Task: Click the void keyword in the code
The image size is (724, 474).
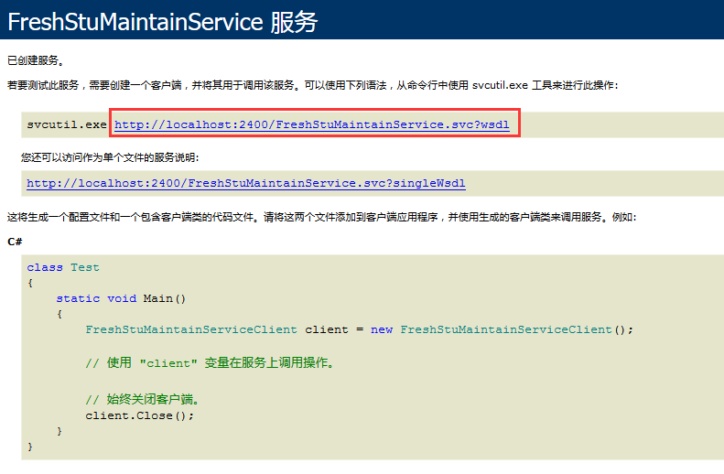Action: point(122,298)
